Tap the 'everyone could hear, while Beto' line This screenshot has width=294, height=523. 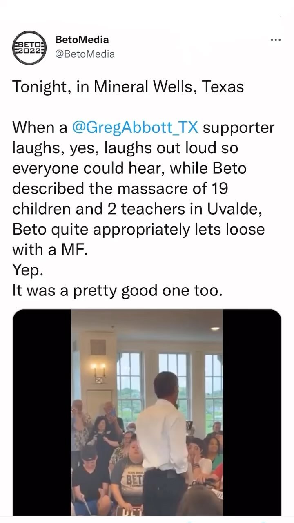tap(129, 168)
